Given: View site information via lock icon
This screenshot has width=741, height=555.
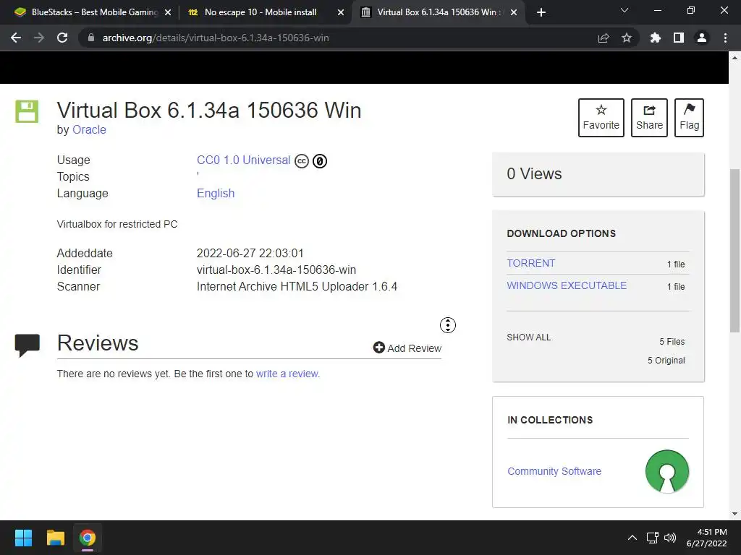Looking at the screenshot, I should coord(91,38).
